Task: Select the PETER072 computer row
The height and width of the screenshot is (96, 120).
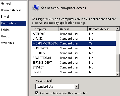Action: (x=74, y=53)
